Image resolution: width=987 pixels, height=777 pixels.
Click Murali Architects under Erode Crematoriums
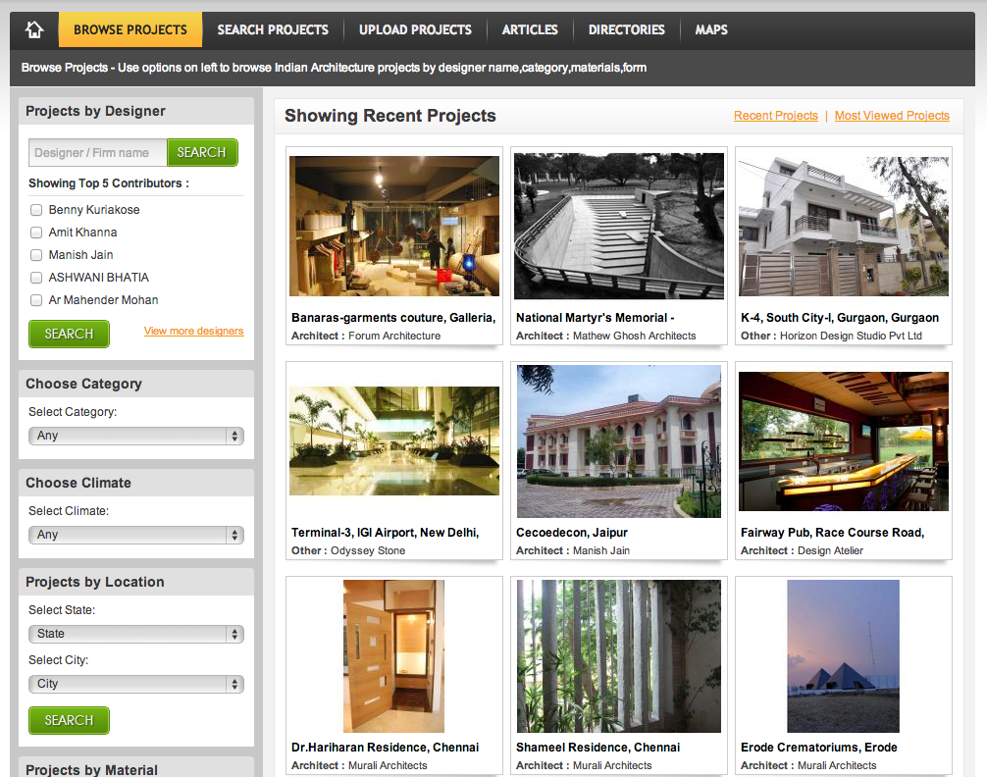[837, 765]
